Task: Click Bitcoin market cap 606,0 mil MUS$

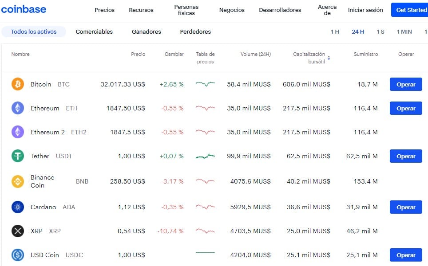Action: pos(306,84)
